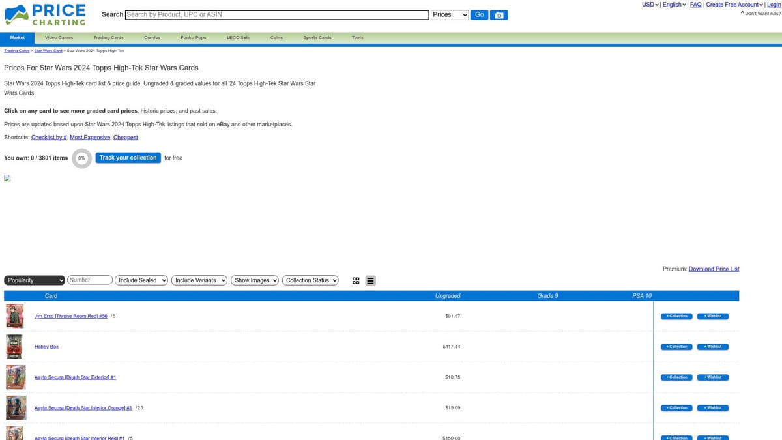
Task: Click the $10.75 ungraded price
Action: [x=453, y=377]
